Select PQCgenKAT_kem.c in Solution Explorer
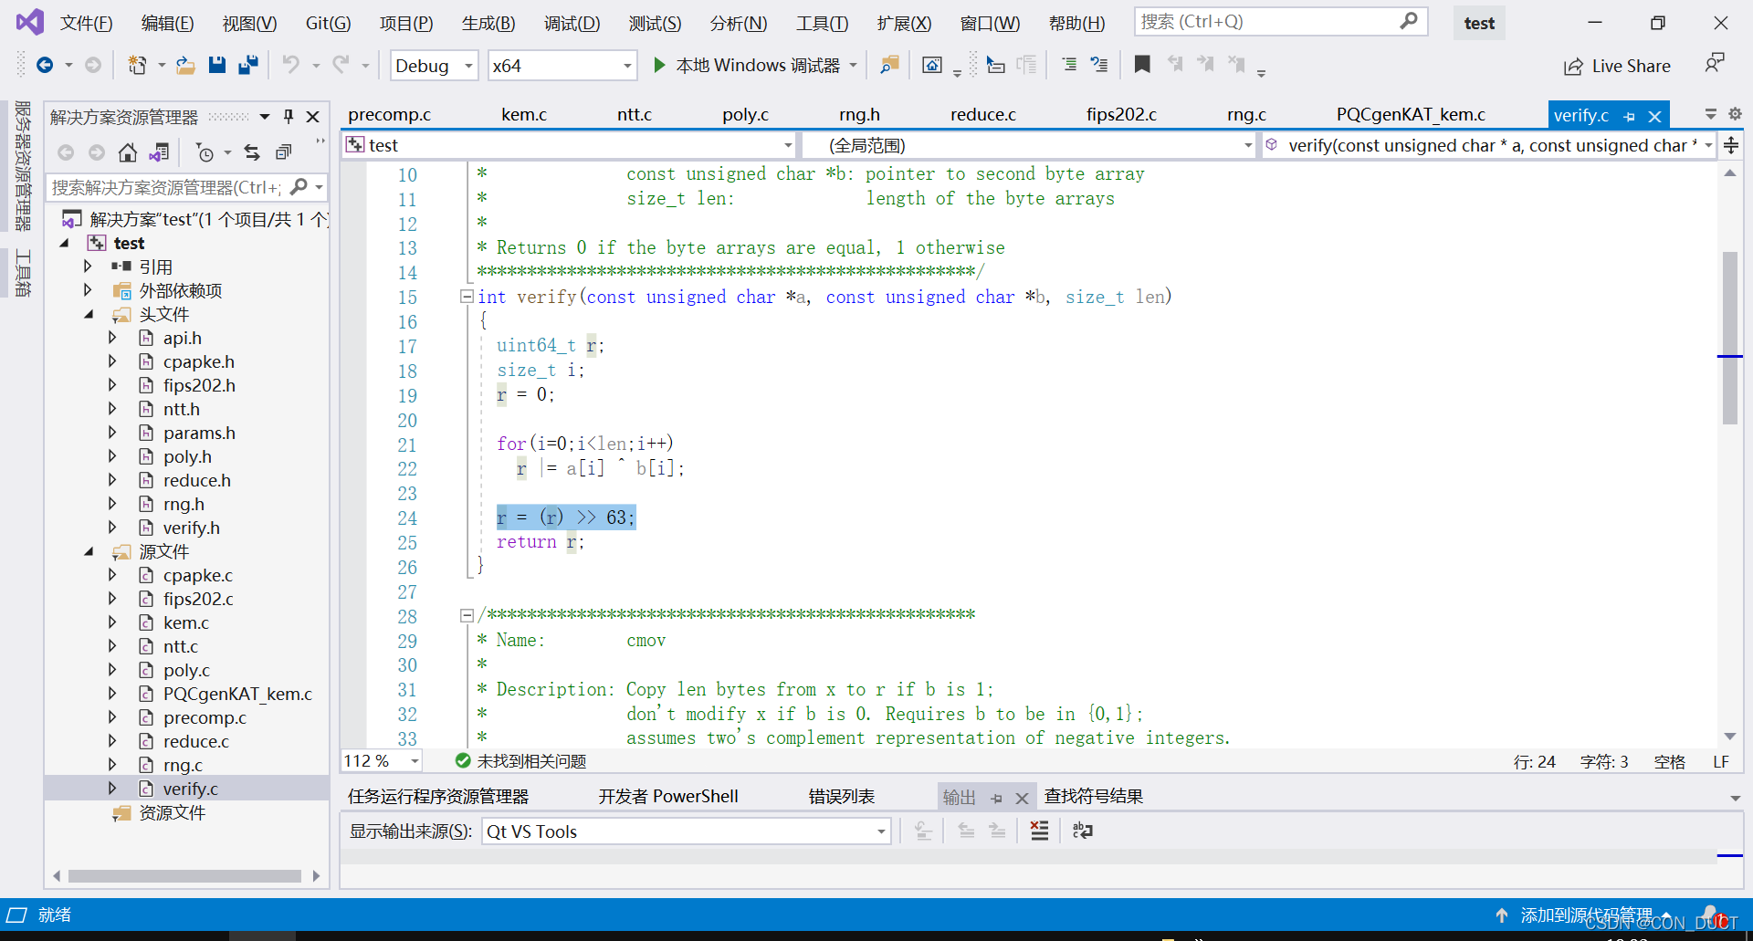Image resolution: width=1753 pixels, height=941 pixels. (237, 694)
